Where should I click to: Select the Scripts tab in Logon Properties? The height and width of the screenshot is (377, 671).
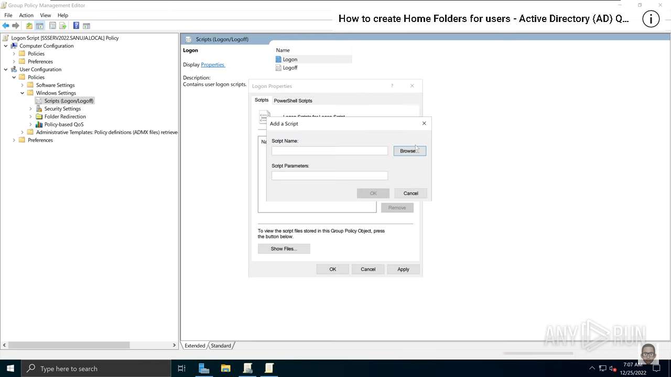[x=262, y=100]
